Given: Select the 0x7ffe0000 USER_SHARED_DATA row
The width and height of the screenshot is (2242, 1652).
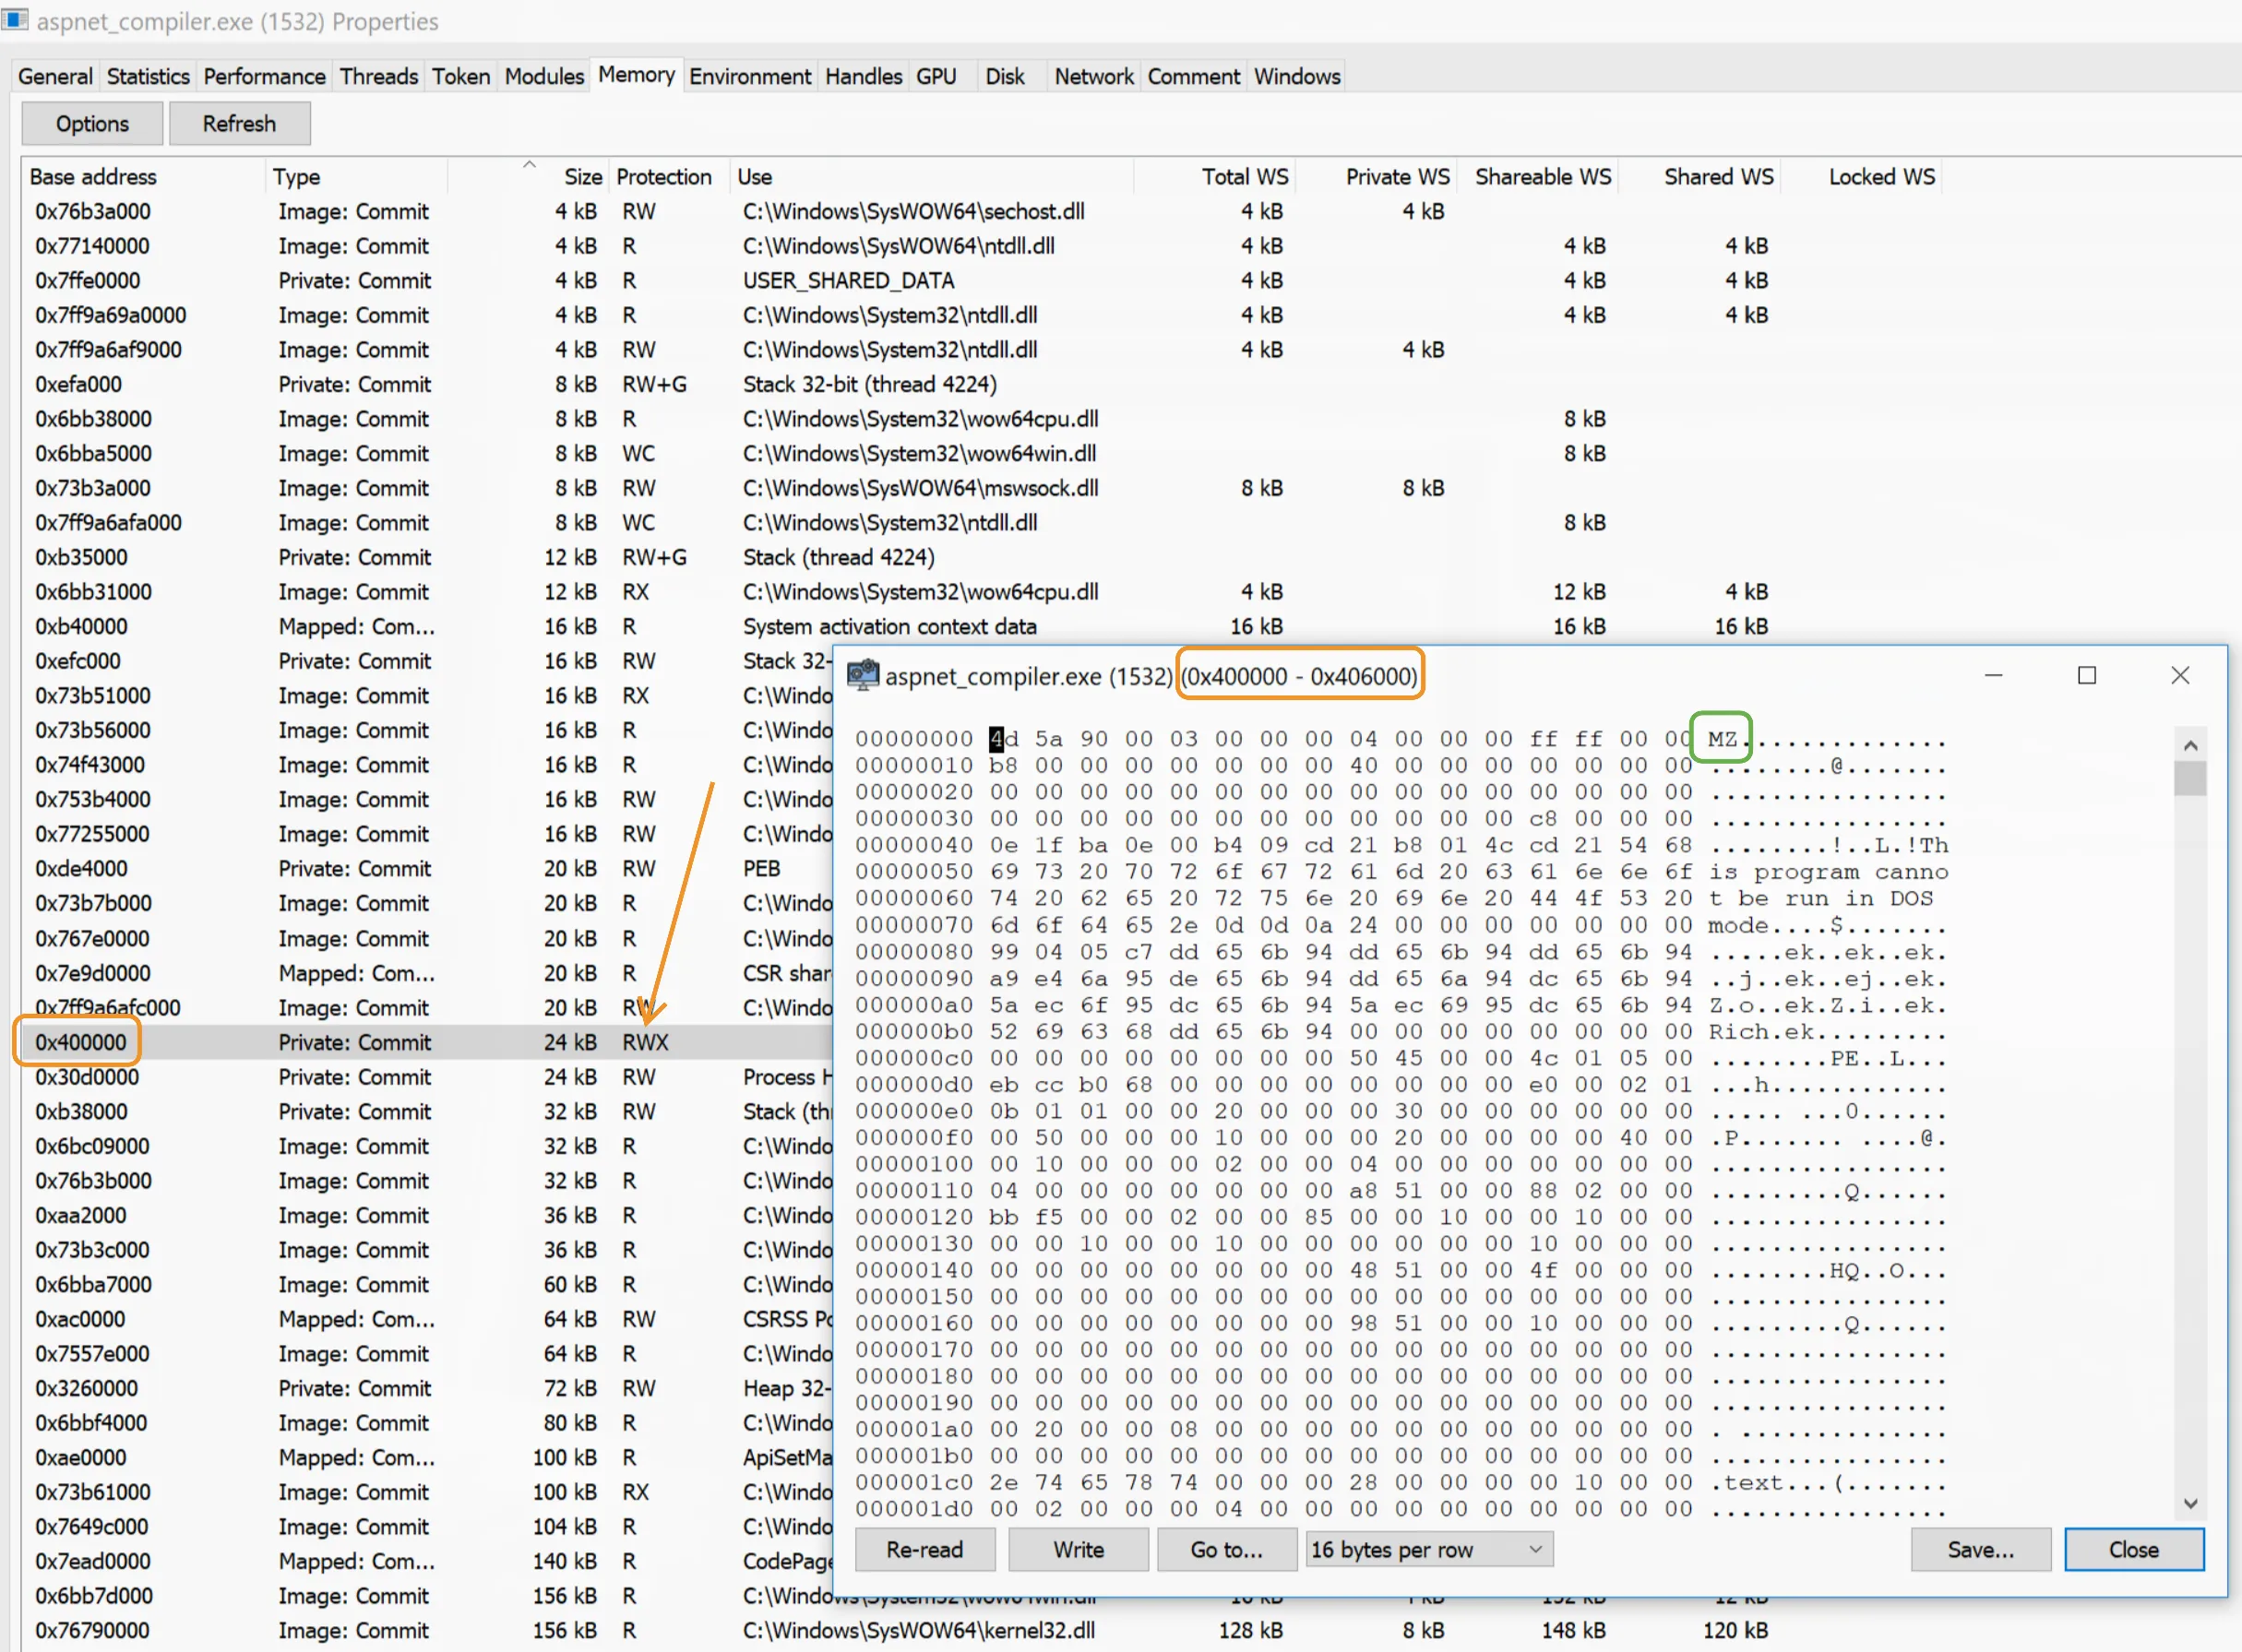Looking at the screenshot, I should [x=1130, y=280].
